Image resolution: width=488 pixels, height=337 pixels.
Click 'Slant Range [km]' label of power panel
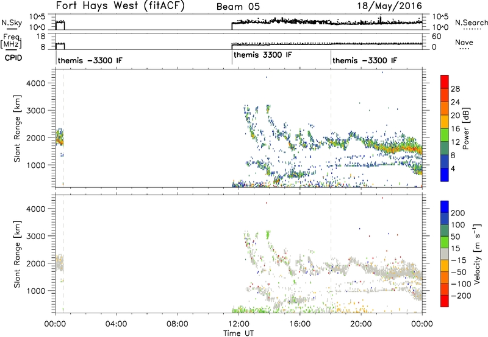click(17, 128)
